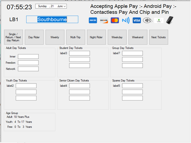Image resolution: width=191 pixels, height=143 pixels.
Task: Click the Android Pay logo icon
Action: tap(159, 20)
